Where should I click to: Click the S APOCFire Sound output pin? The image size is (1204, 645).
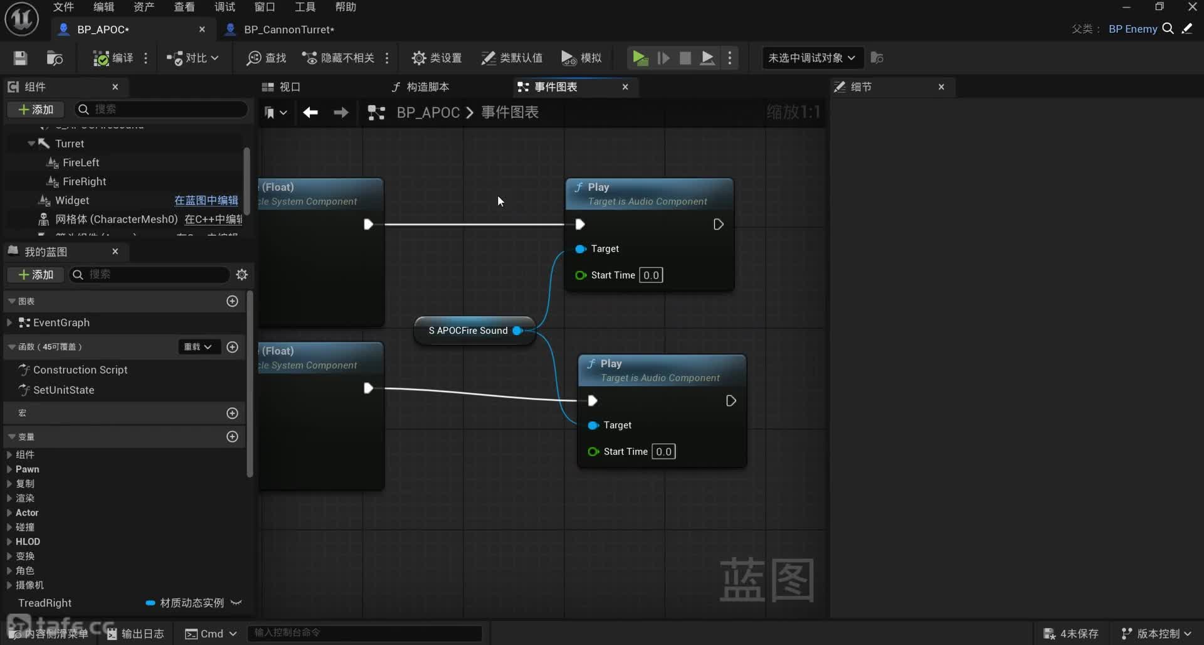pyautogui.click(x=517, y=331)
